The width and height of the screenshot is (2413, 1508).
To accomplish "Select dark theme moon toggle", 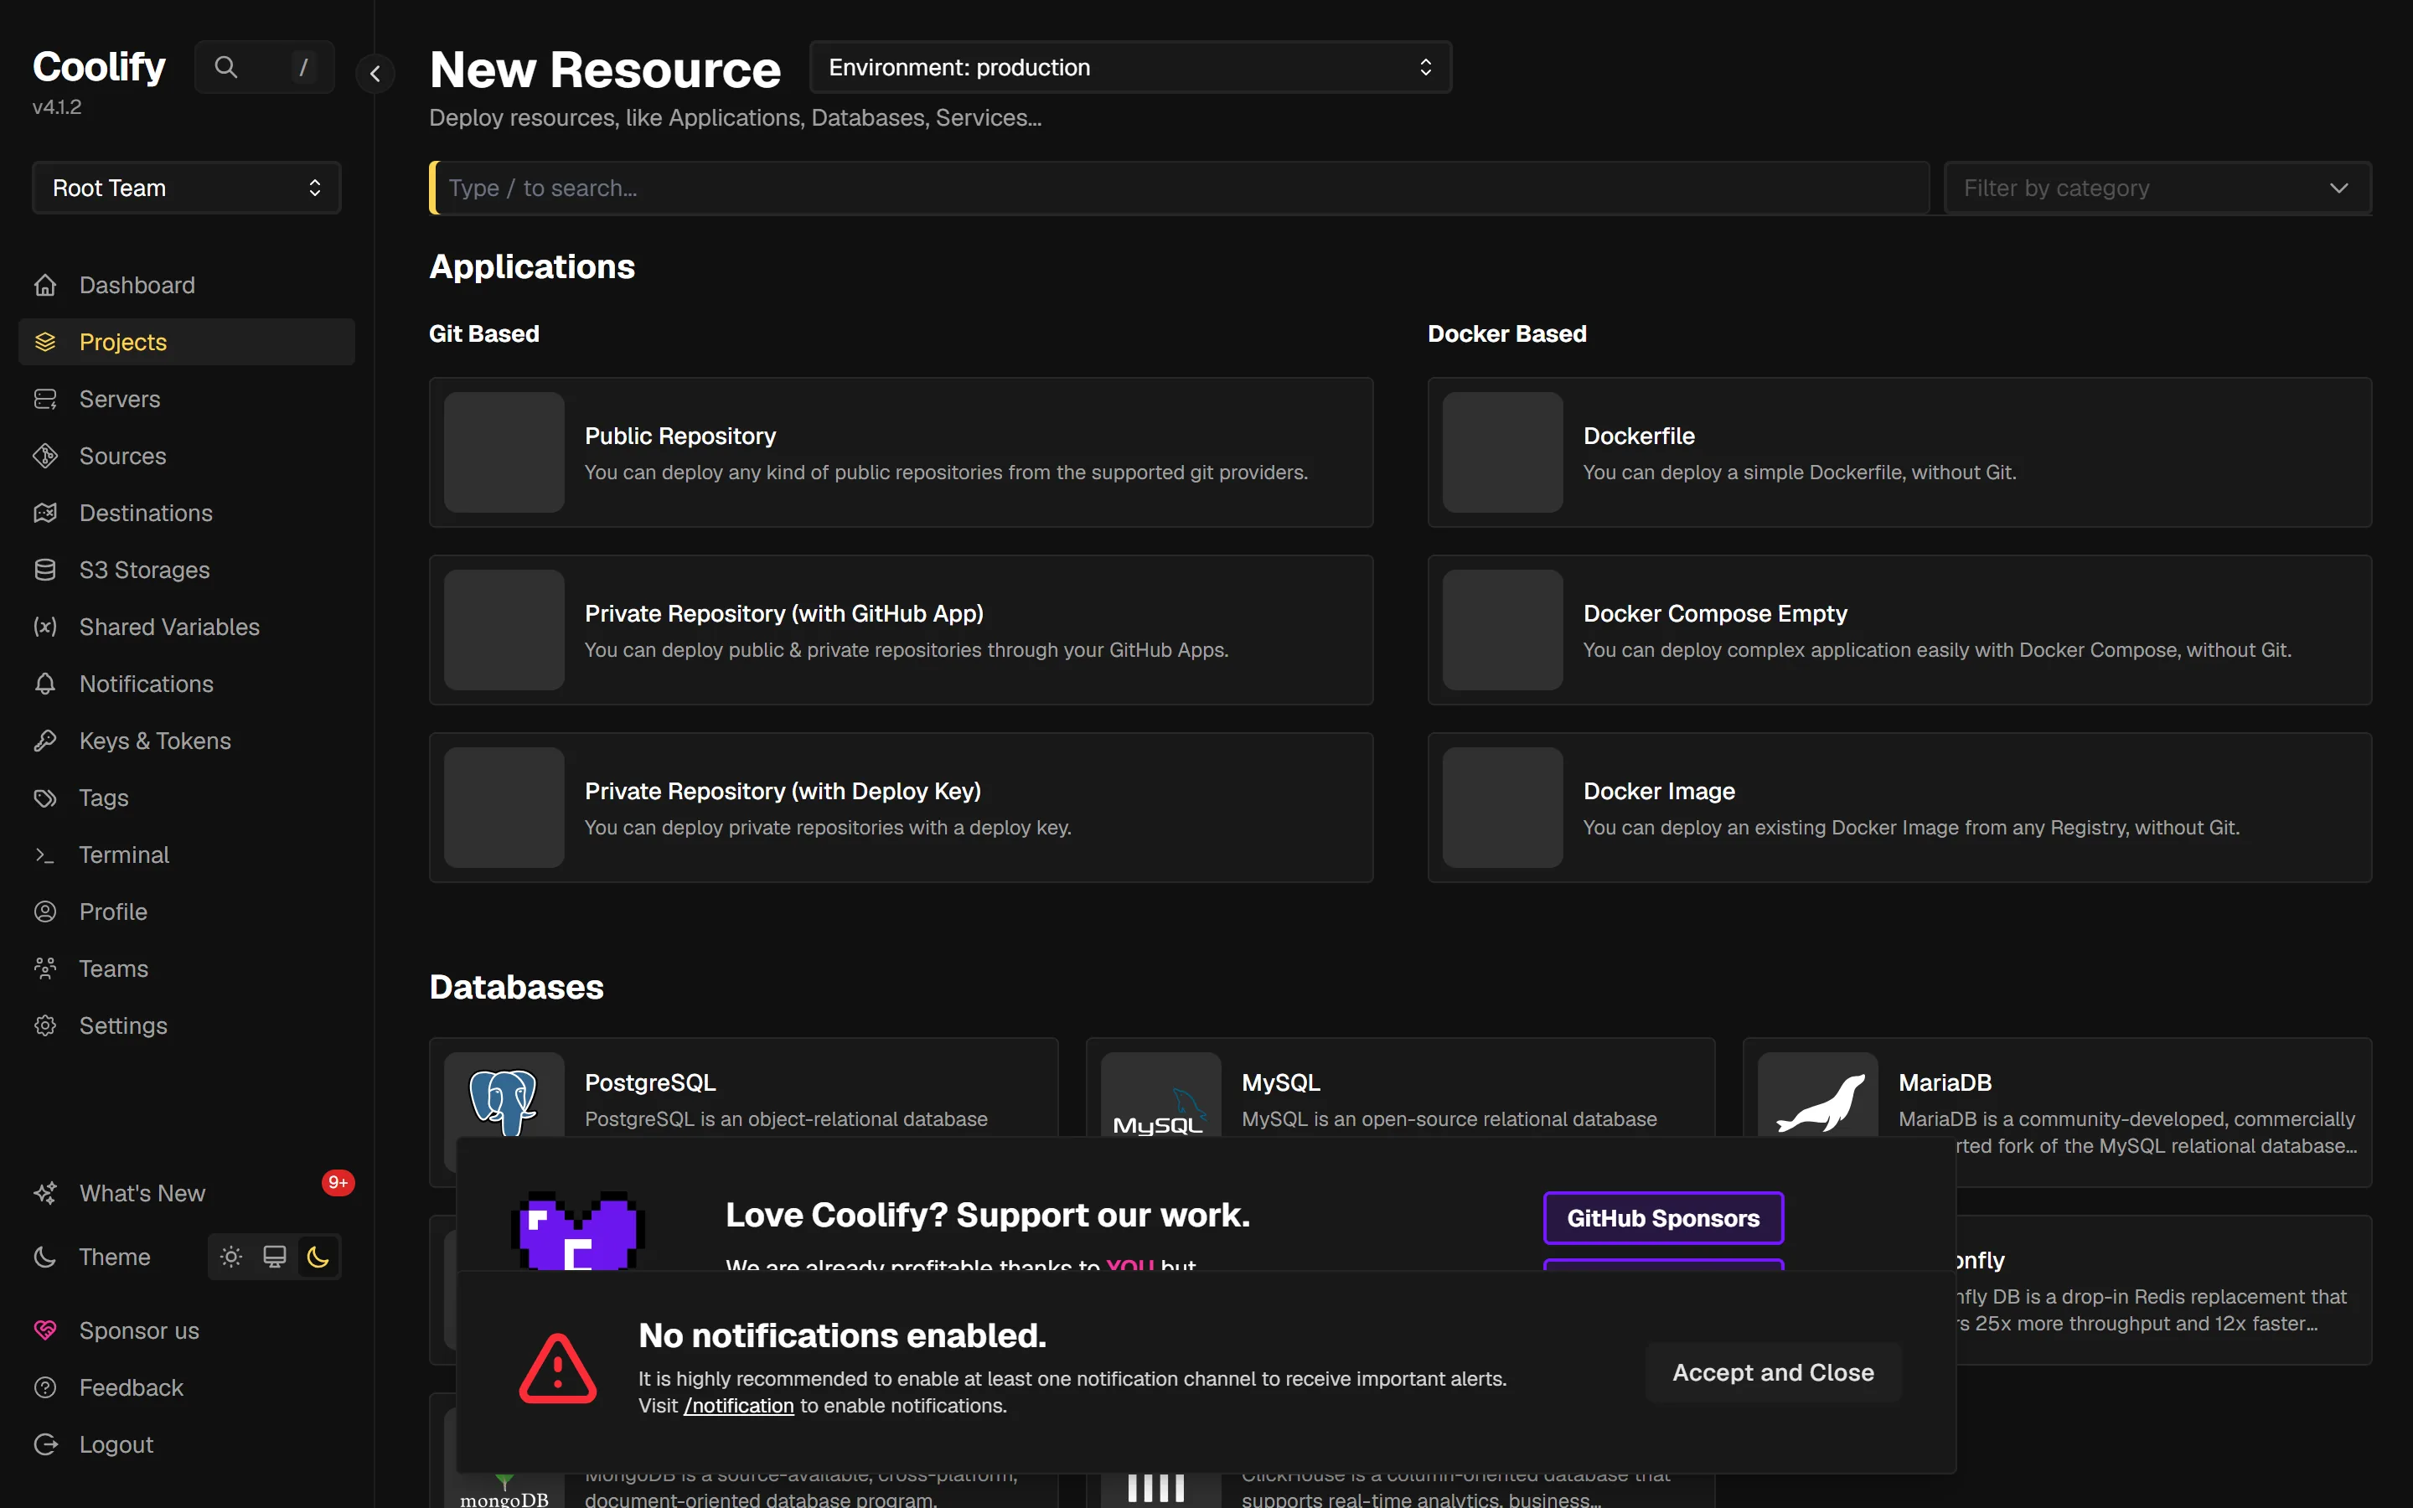I will (x=318, y=1257).
